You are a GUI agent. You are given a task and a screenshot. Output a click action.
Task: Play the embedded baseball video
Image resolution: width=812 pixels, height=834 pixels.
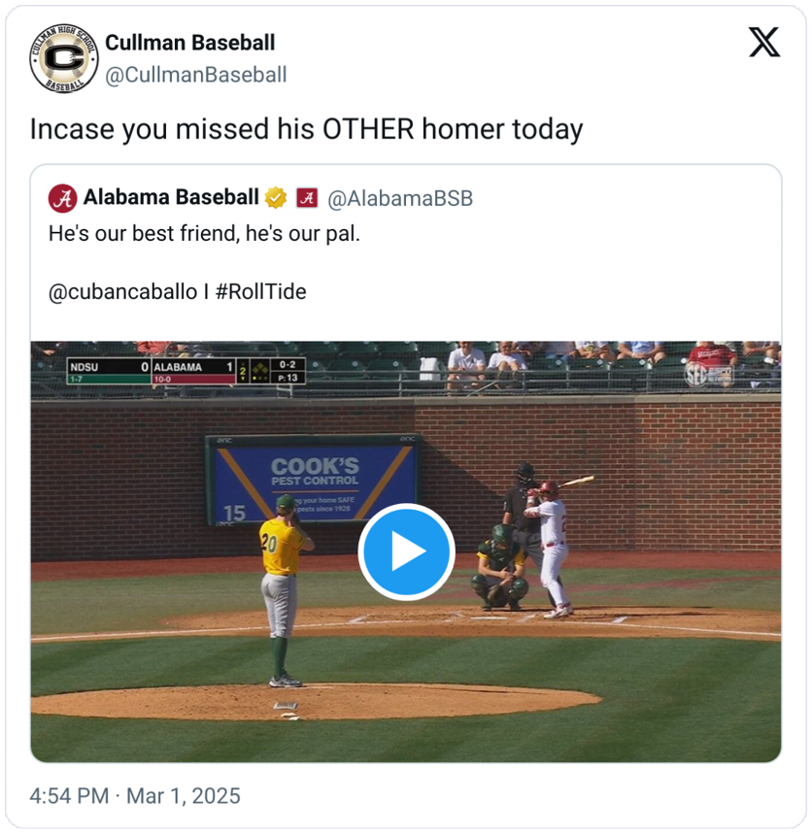(406, 551)
